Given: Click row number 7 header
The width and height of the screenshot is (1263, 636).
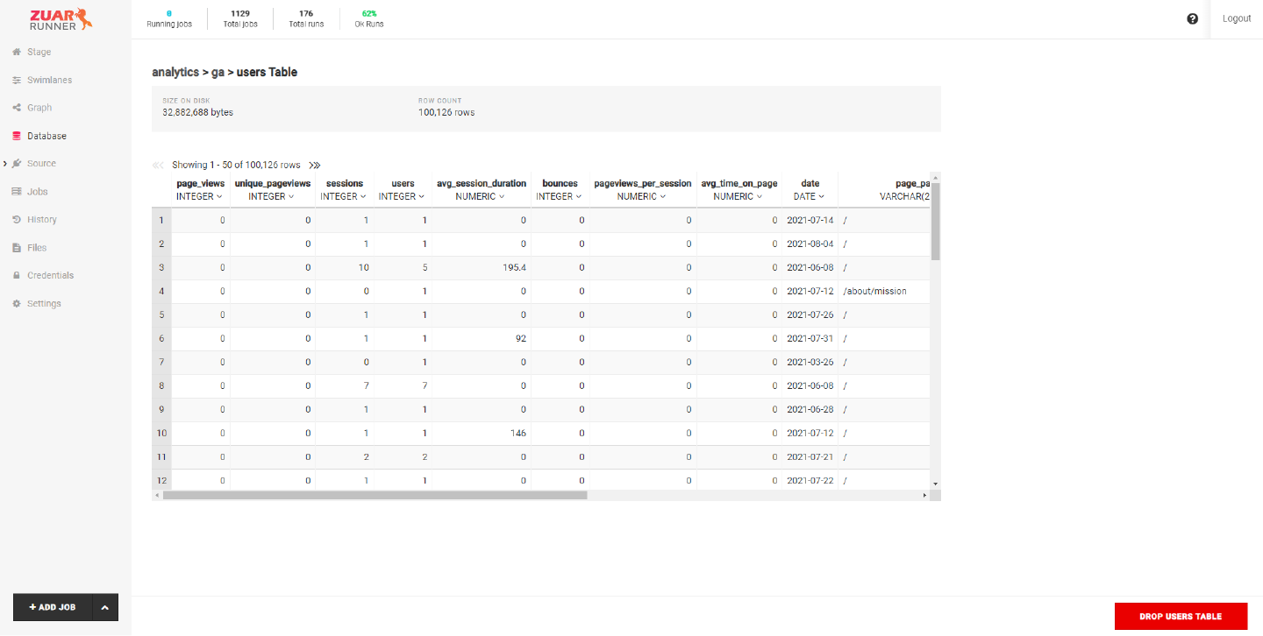Looking at the screenshot, I should [x=161, y=362].
